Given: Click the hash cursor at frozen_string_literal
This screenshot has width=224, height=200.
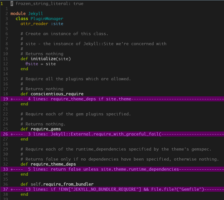Looking at the screenshot, I should tap(12, 4).
